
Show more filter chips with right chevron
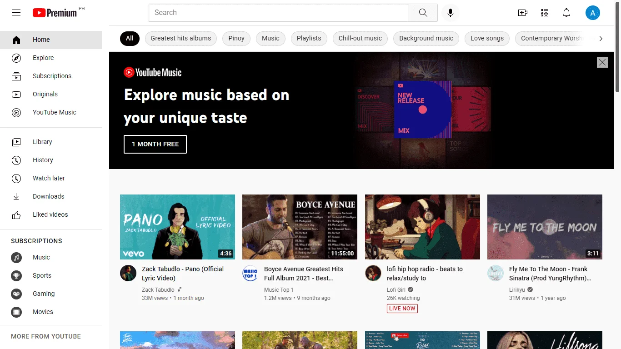601,39
